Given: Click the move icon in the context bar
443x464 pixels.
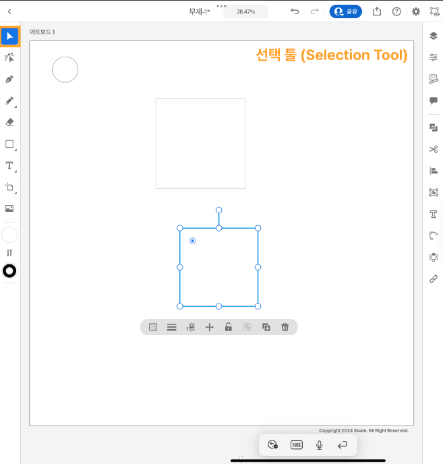Looking at the screenshot, I should click(x=210, y=327).
